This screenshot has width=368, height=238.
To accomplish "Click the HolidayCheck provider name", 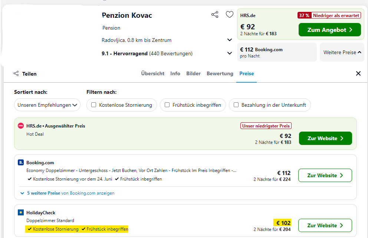I will pos(41,213).
